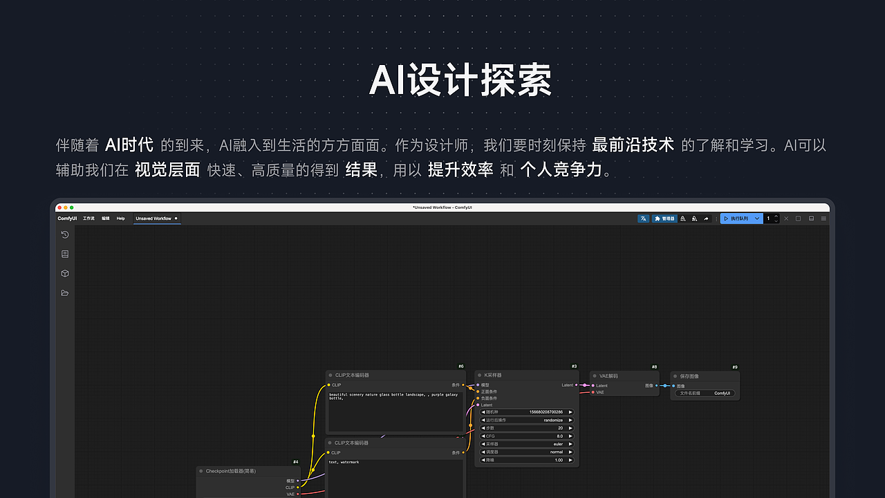The height and width of the screenshot is (498, 885).
Task: Click the translate language icon button
Action: pos(643,219)
